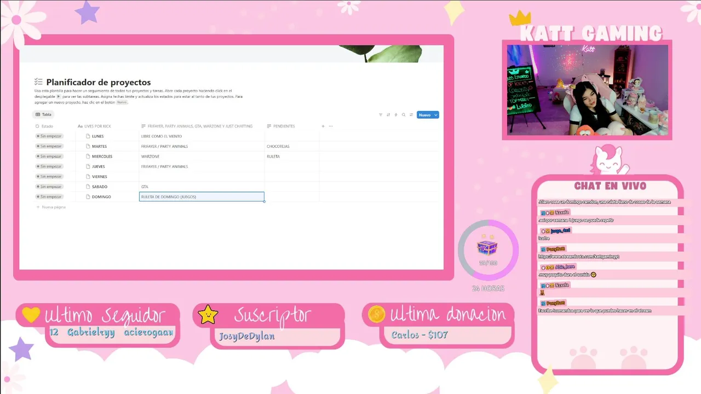Select the CHOCOTEJAS cell under PENDIENTES
701x394 pixels.
click(x=292, y=146)
